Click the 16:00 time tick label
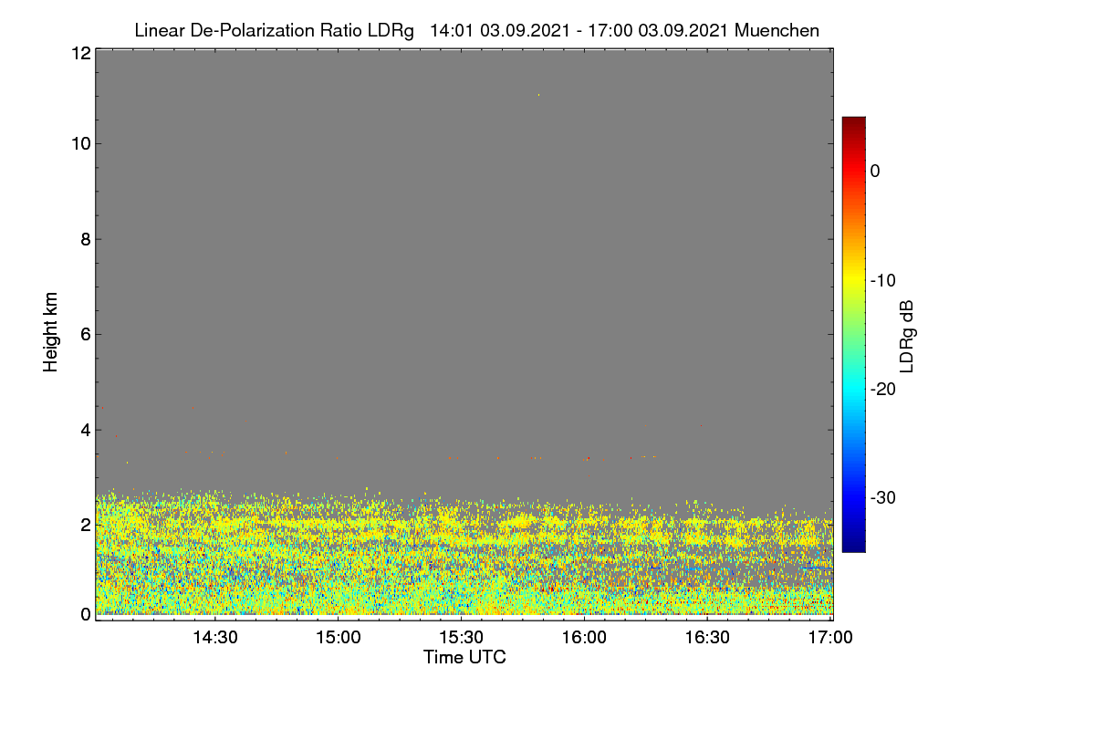 584,638
